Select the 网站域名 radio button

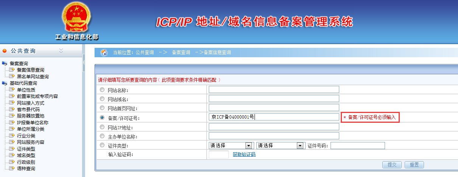point(102,99)
